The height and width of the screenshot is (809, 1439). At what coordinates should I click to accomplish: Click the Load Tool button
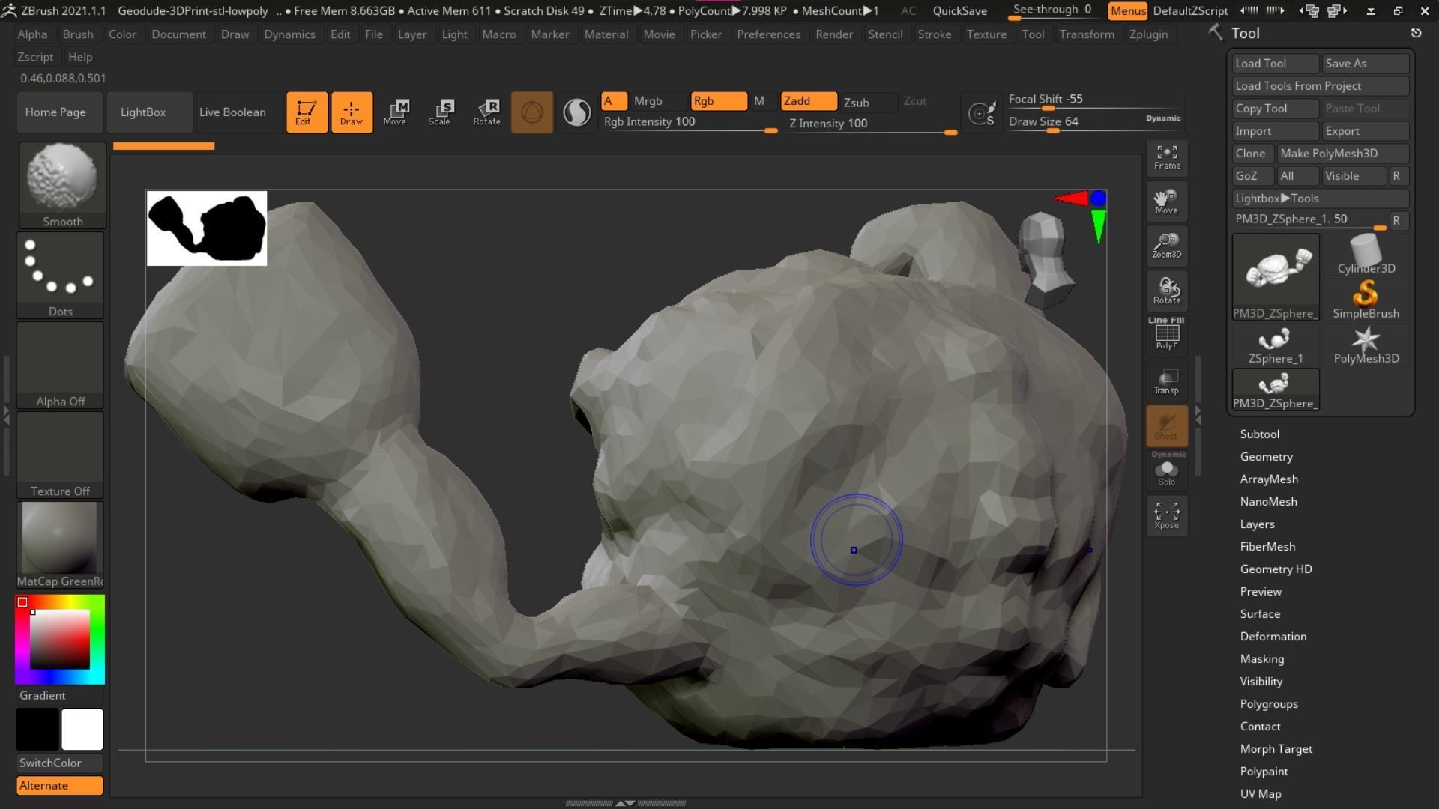[x=1275, y=64]
